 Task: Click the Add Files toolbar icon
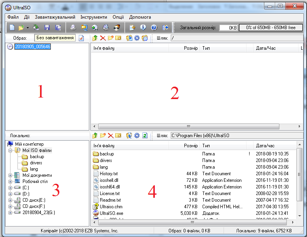pyautogui.click(x=132, y=28)
